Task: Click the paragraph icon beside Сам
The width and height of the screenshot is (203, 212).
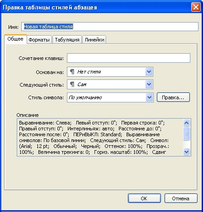Action: pos(72,84)
